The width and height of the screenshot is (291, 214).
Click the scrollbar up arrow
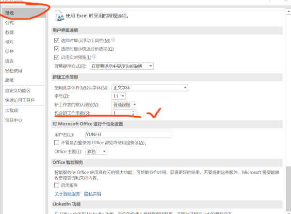289,12
